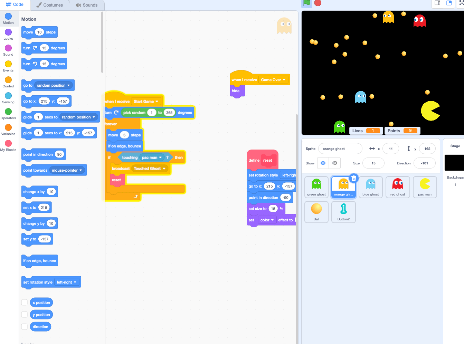Open the color effect dropdown

point(267,220)
